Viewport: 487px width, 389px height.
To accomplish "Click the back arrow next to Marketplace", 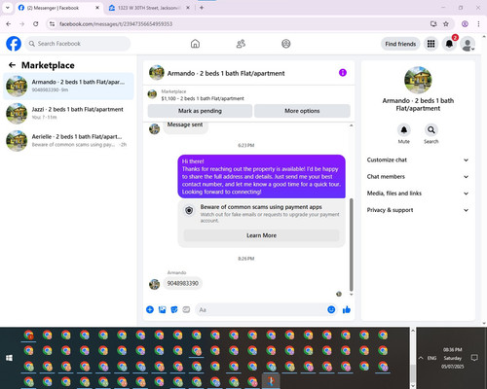I will (12, 65).
